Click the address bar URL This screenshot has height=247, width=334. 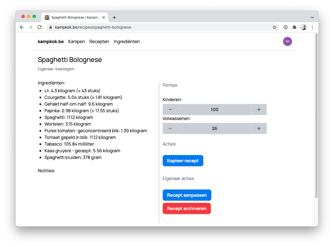coord(93,27)
